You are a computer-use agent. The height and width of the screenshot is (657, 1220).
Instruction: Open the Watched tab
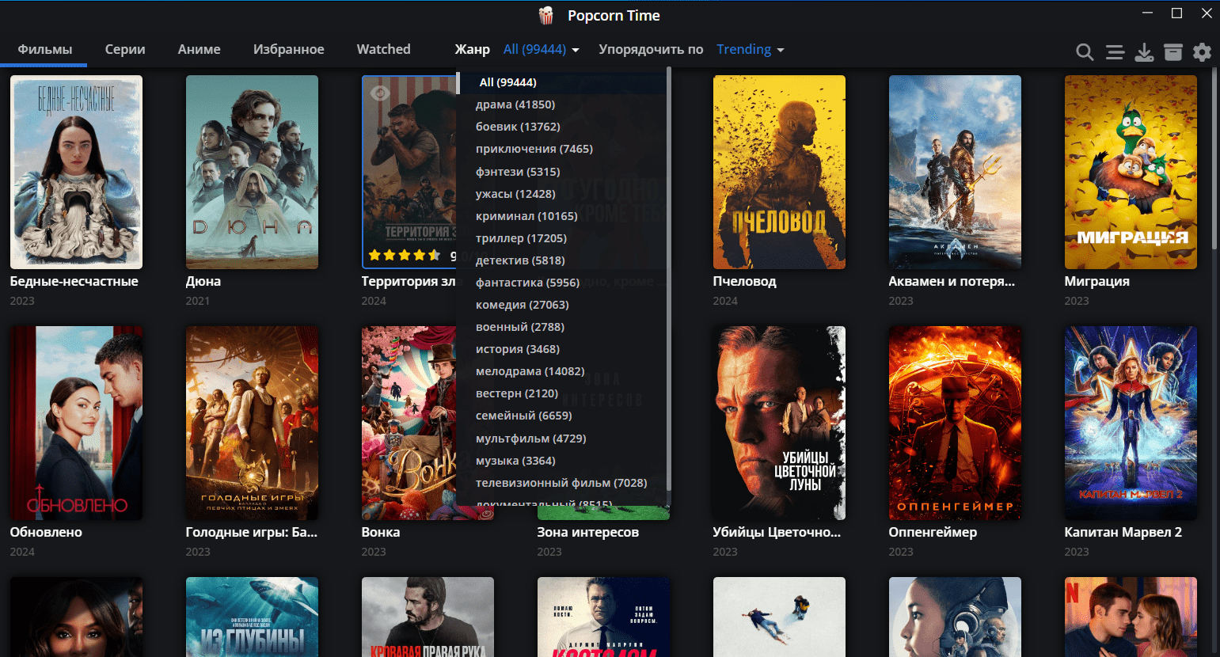click(384, 49)
